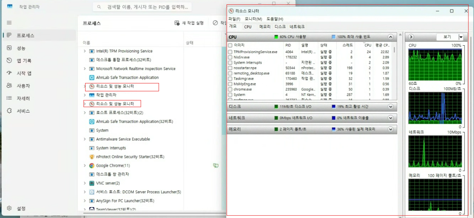Click the Antimalware Service Executable icon
Image resolution: width=474 pixels, height=218 pixels.
(92, 139)
